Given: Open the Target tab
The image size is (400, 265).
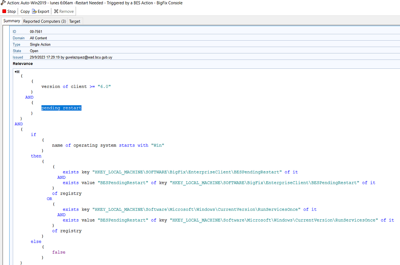Looking at the screenshot, I should tap(75, 21).
